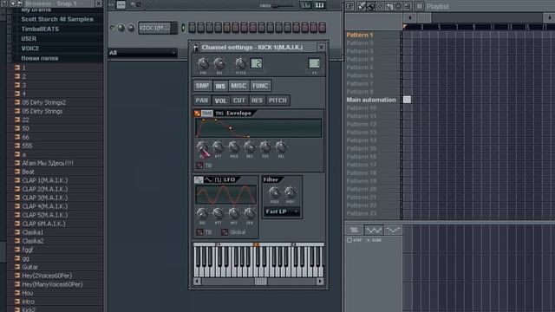Expand the Scott Storch 40 Samples folder
The width and height of the screenshot is (555, 312).
(57, 19)
